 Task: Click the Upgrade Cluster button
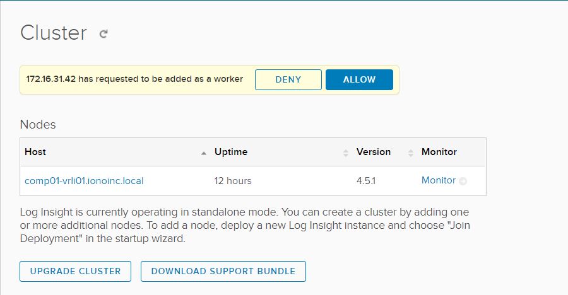pyautogui.click(x=75, y=271)
